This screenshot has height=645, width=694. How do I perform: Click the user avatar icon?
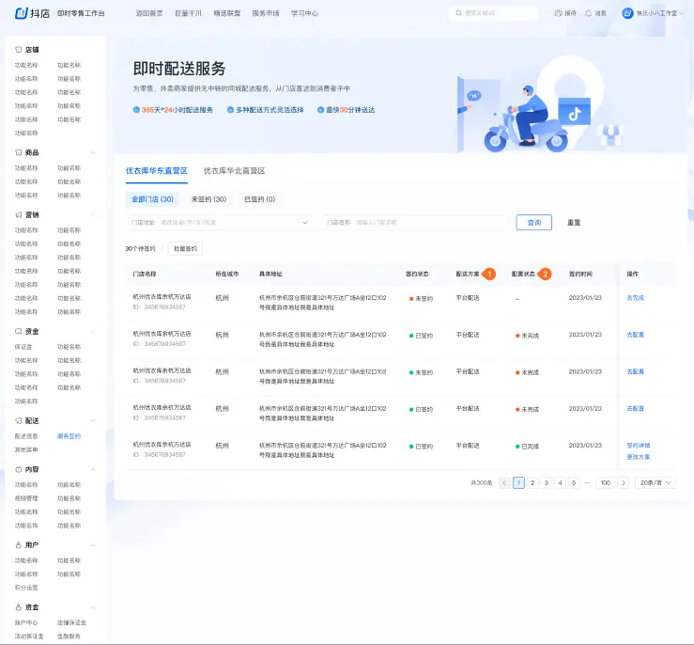(627, 13)
